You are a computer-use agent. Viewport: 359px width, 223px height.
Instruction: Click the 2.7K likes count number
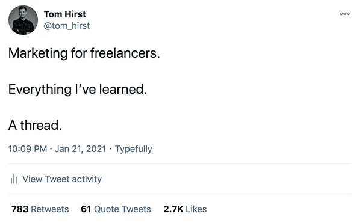coord(173,209)
